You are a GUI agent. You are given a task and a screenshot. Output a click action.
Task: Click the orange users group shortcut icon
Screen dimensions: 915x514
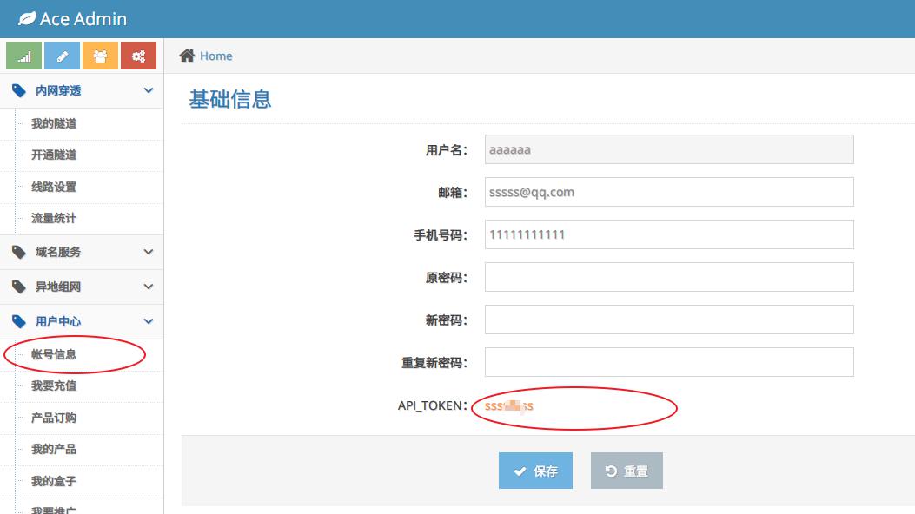click(100, 56)
